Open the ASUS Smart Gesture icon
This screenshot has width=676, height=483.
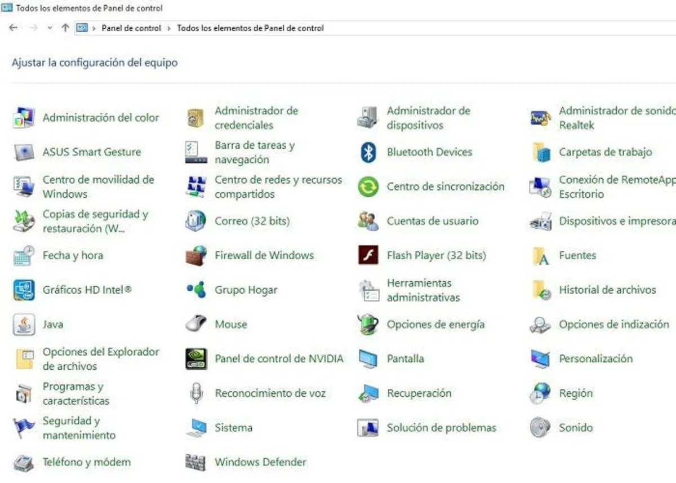pyautogui.click(x=24, y=152)
